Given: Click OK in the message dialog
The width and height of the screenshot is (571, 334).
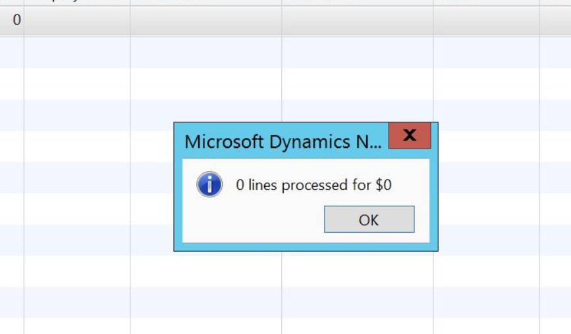Looking at the screenshot, I should coord(369,219).
